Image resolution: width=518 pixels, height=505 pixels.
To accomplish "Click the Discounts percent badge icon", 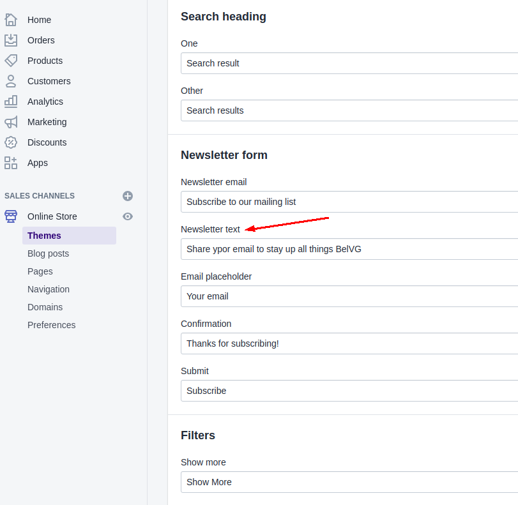I will point(11,142).
